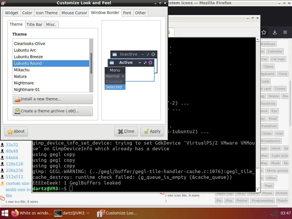Switch to the Other tab

point(140,13)
